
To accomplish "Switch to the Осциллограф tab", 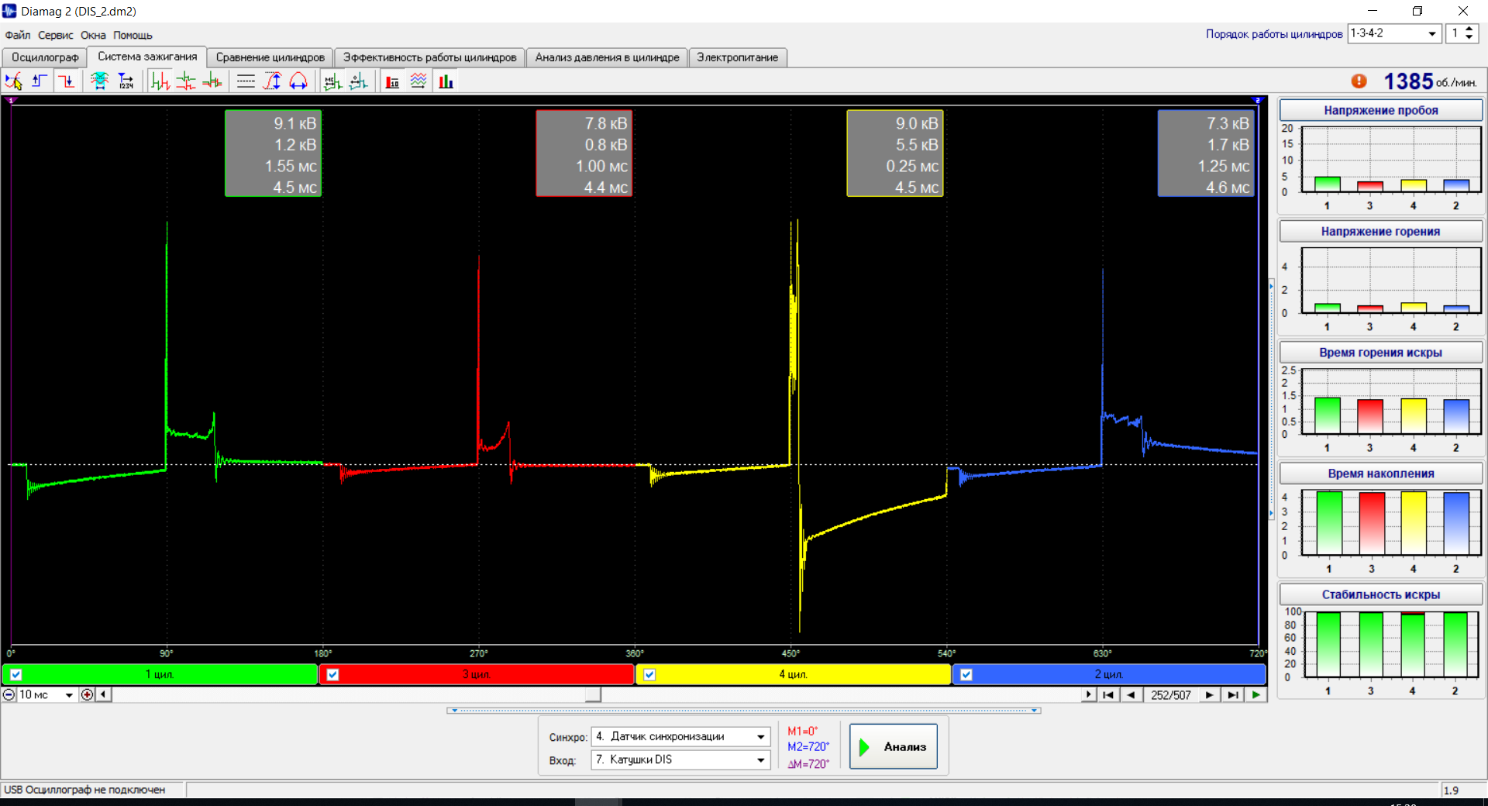I will [45, 57].
